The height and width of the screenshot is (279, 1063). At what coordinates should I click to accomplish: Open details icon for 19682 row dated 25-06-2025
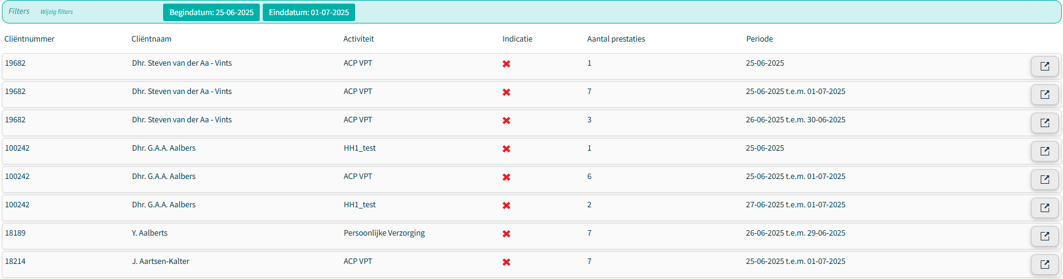click(x=1044, y=66)
